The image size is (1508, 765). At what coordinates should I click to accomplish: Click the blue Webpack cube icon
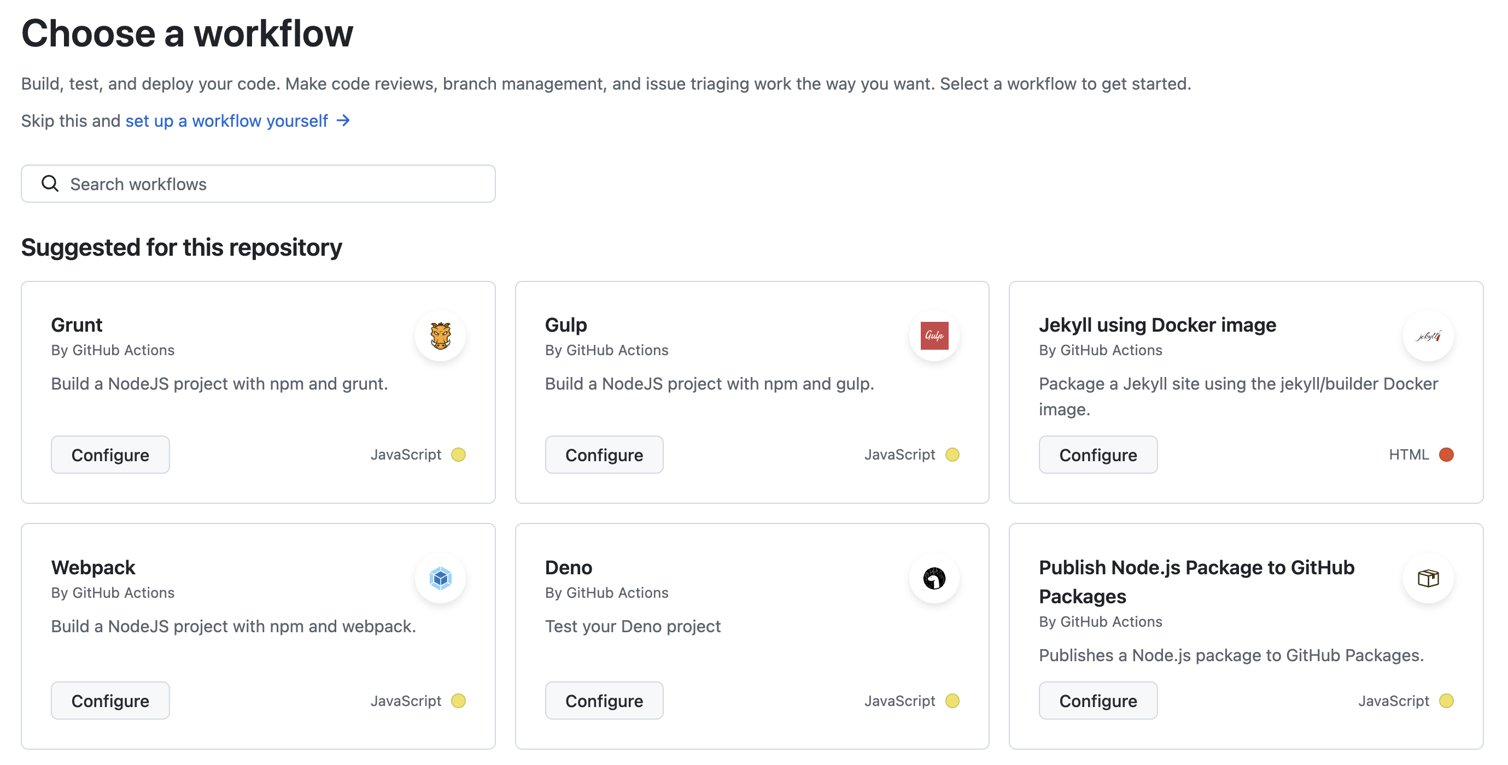coord(440,578)
